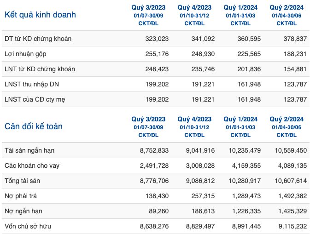Select Quý 3/2023 header in income table
Image resolution: width=310 pixels, height=234 pixels.
(148, 7)
